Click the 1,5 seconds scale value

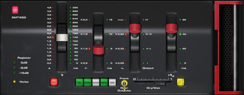point(49,45)
